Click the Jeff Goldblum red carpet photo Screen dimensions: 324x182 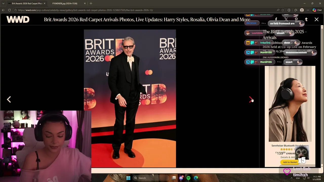[x=130, y=99]
